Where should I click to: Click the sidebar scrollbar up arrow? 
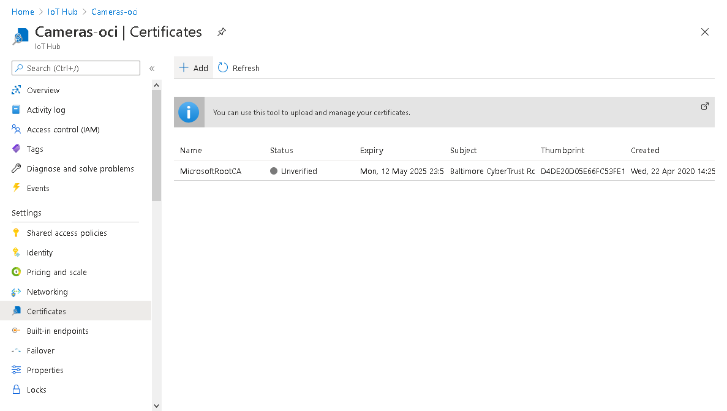pyautogui.click(x=156, y=85)
